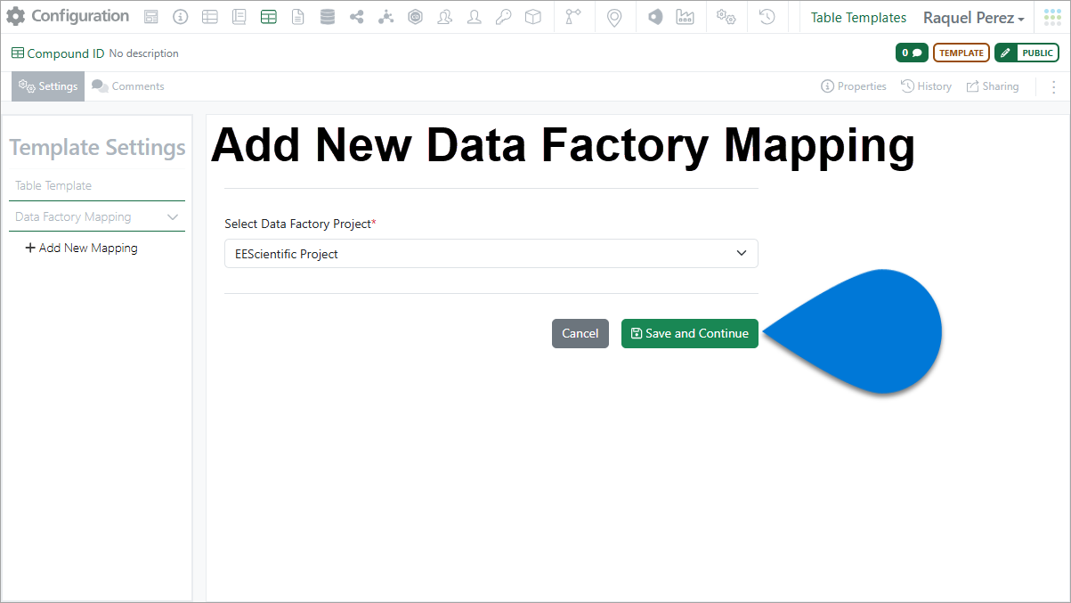Open the comments count badge

pos(912,53)
